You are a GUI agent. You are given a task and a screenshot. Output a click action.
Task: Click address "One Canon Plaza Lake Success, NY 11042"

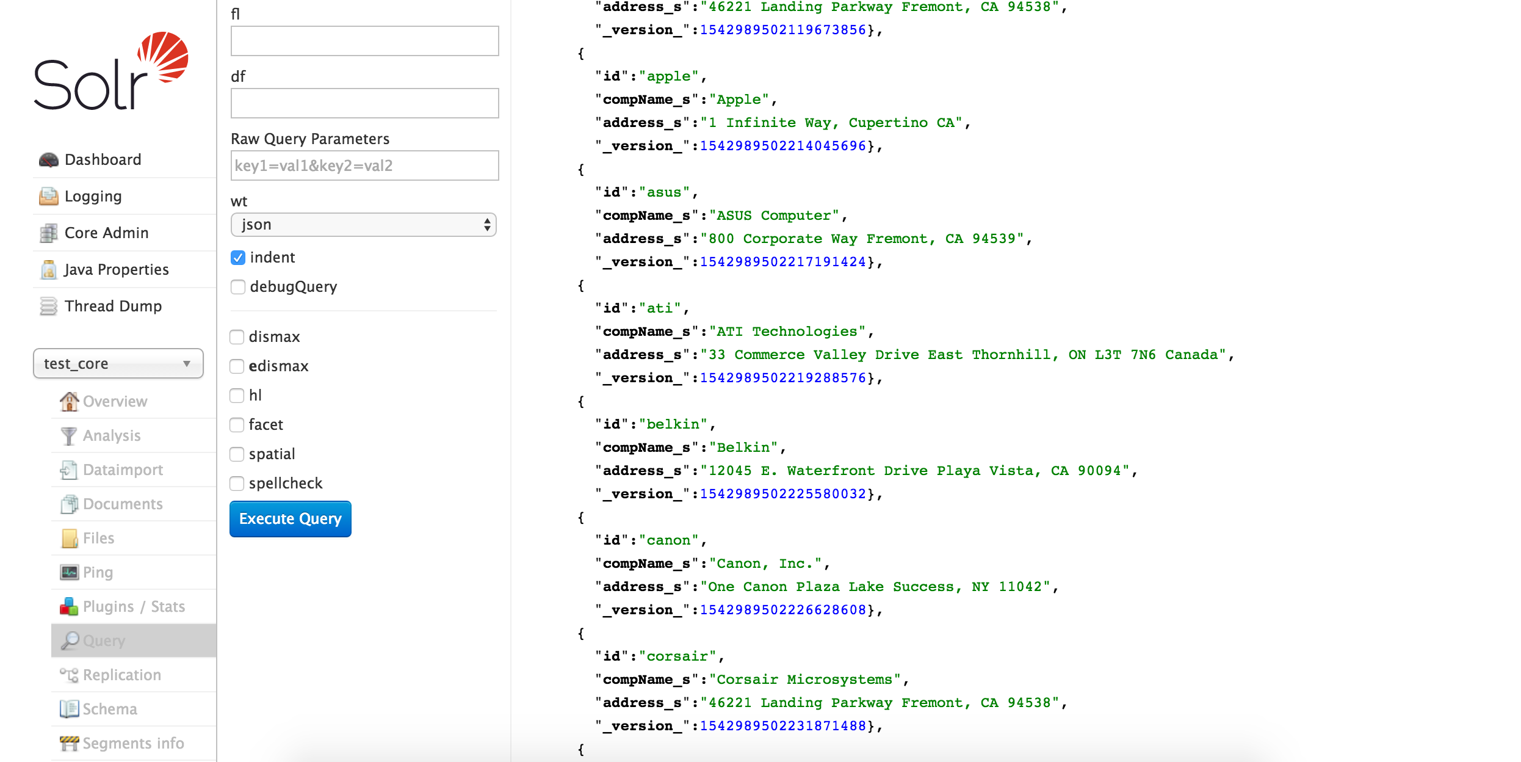coord(875,587)
